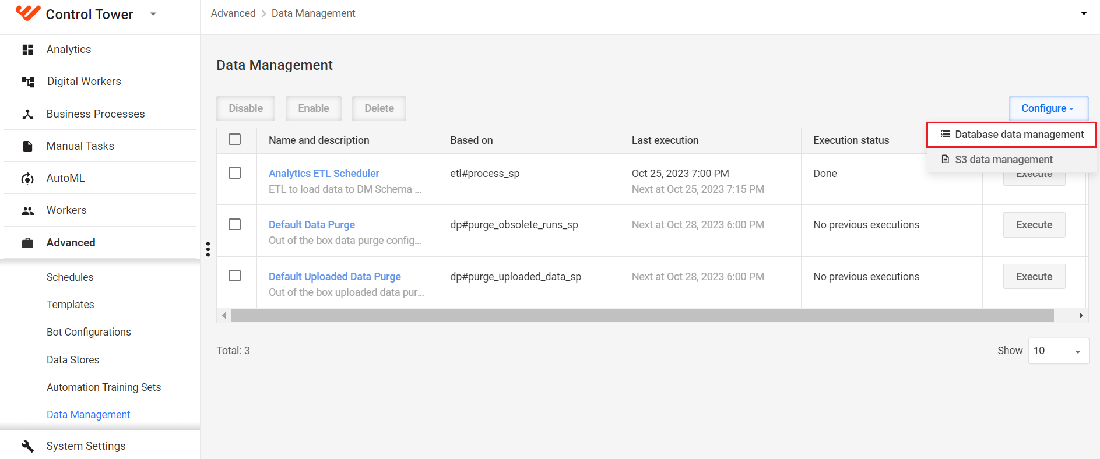Click the scrollbar right arrow
This screenshot has height=459, width=1100.
[x=1081, y=316]
